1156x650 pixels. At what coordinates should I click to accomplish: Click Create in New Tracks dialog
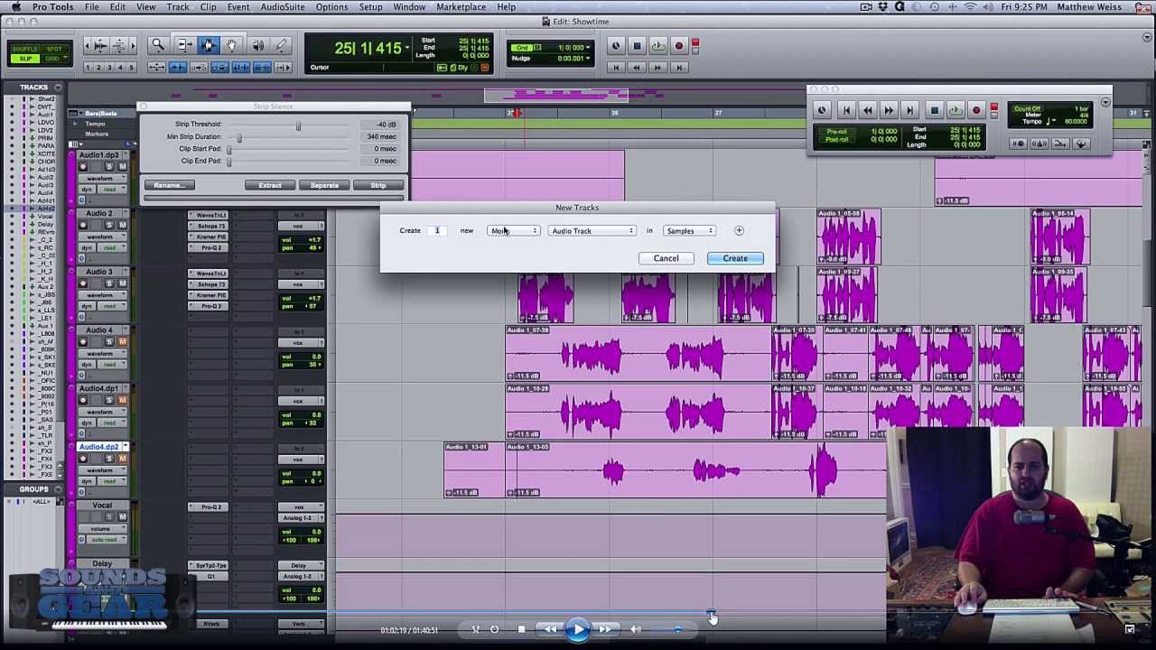click(735, 258)
